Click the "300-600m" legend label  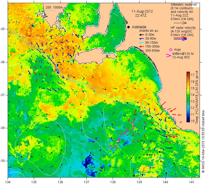[152, 51]
